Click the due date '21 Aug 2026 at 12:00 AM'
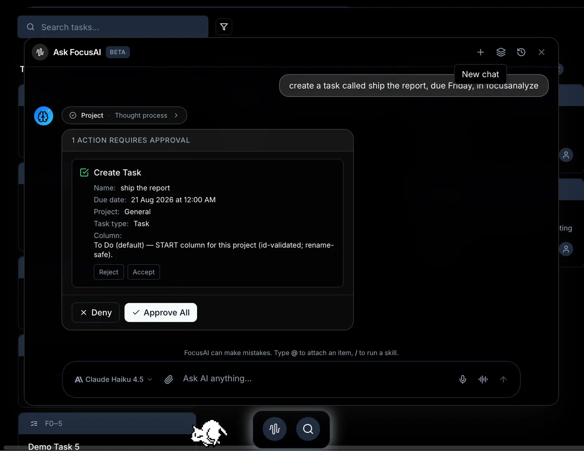This screenshot has width=584, height=451. (173, 200)
